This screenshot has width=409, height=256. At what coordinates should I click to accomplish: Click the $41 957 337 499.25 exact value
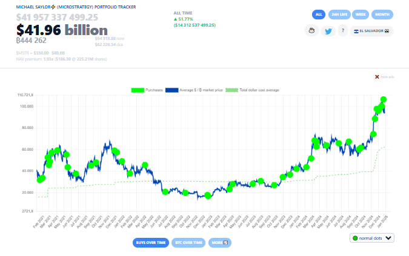click(57, 18)
